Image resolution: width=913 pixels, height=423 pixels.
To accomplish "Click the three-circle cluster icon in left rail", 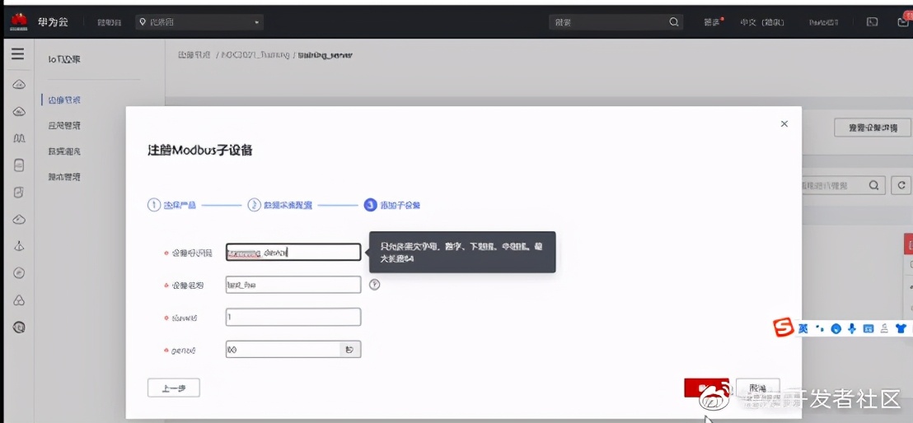I will (x=19, y=300).
